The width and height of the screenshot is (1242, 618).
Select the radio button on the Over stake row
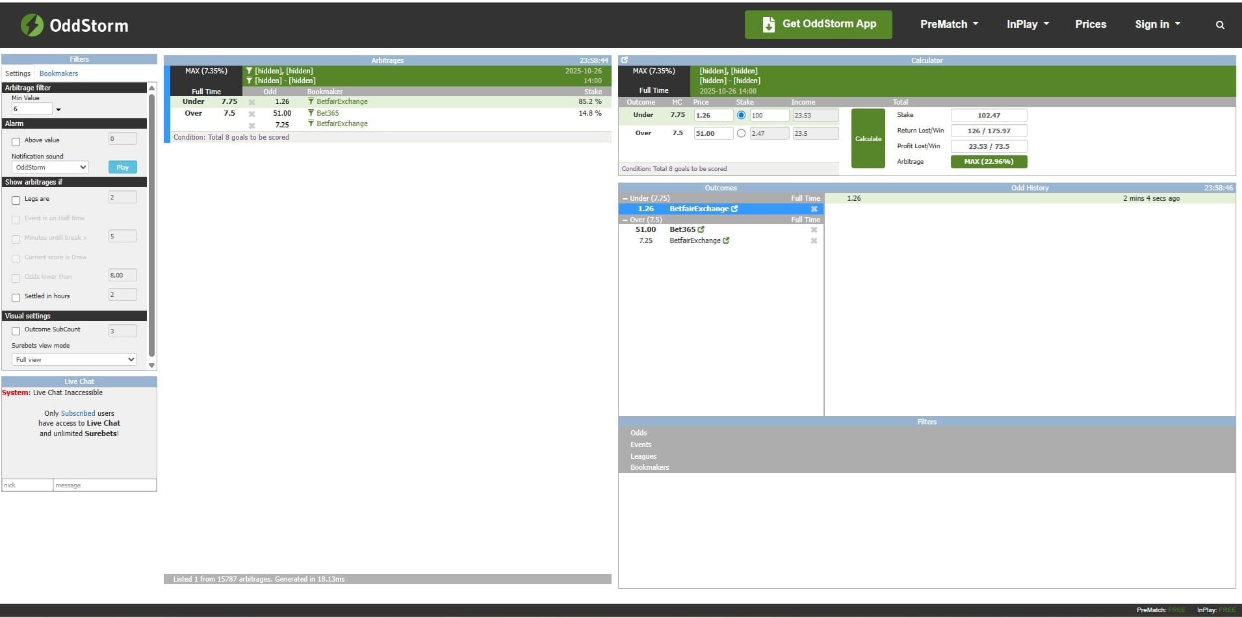[741, 133]
